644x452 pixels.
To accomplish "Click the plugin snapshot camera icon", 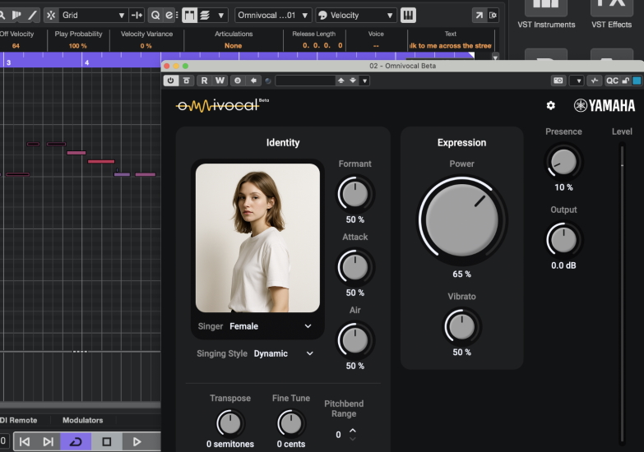I will point(558,81).
